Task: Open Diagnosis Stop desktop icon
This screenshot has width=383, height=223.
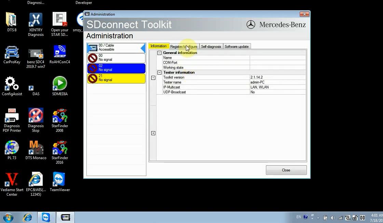Action: click(x=36, y=120)
